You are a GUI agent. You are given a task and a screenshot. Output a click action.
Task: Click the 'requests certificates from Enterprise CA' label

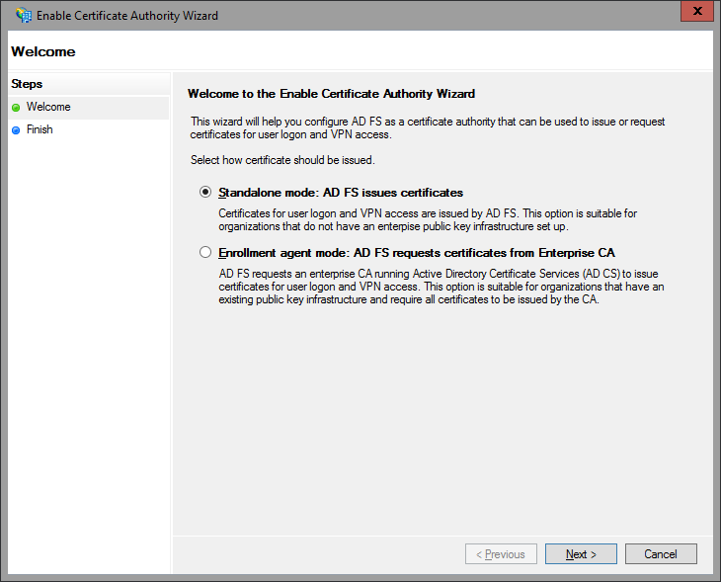(x=417, y=253)
